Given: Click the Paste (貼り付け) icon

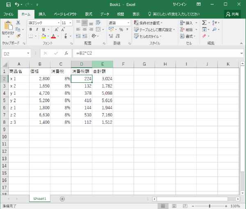Looking at the screenshot, I should click(7, 27).
